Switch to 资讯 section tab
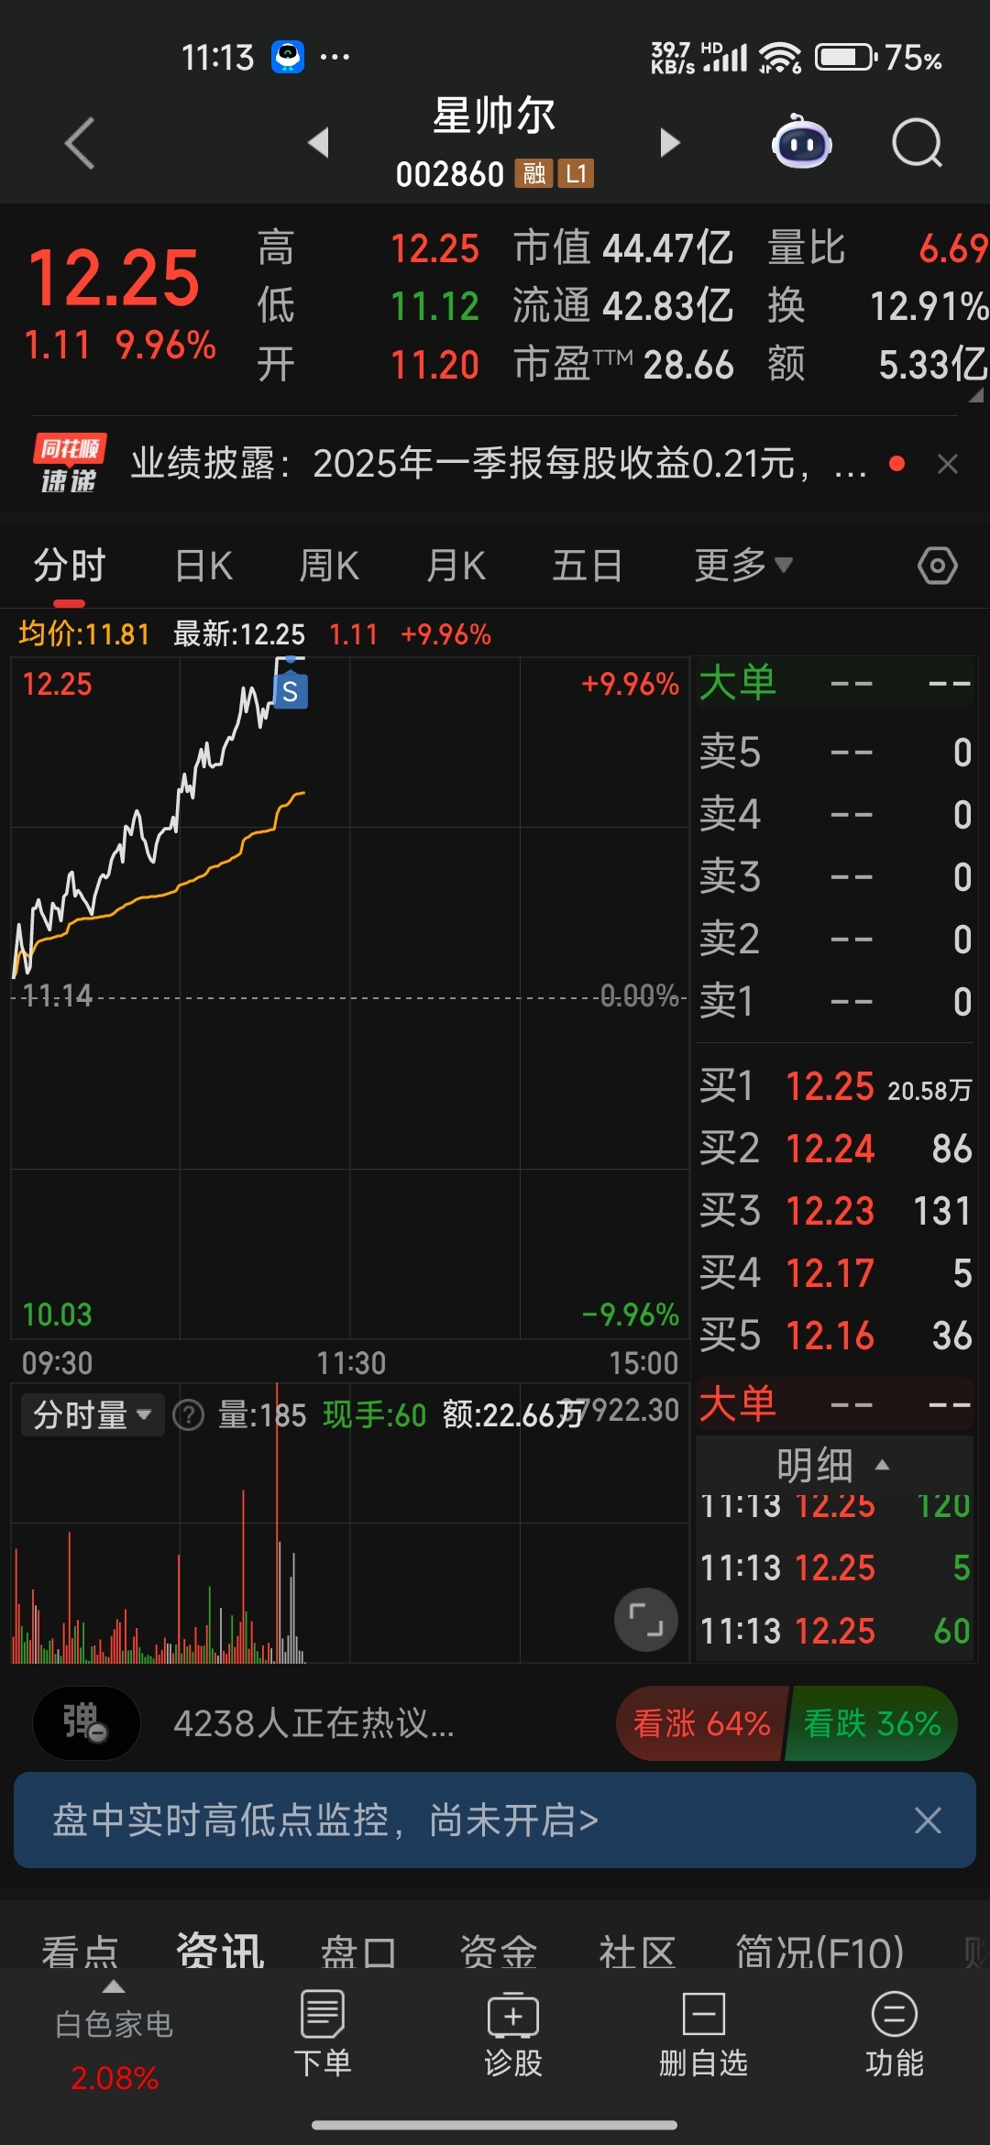This screenshot has height=2145, width=990. pyautogui.click(x=220, y=1951)
